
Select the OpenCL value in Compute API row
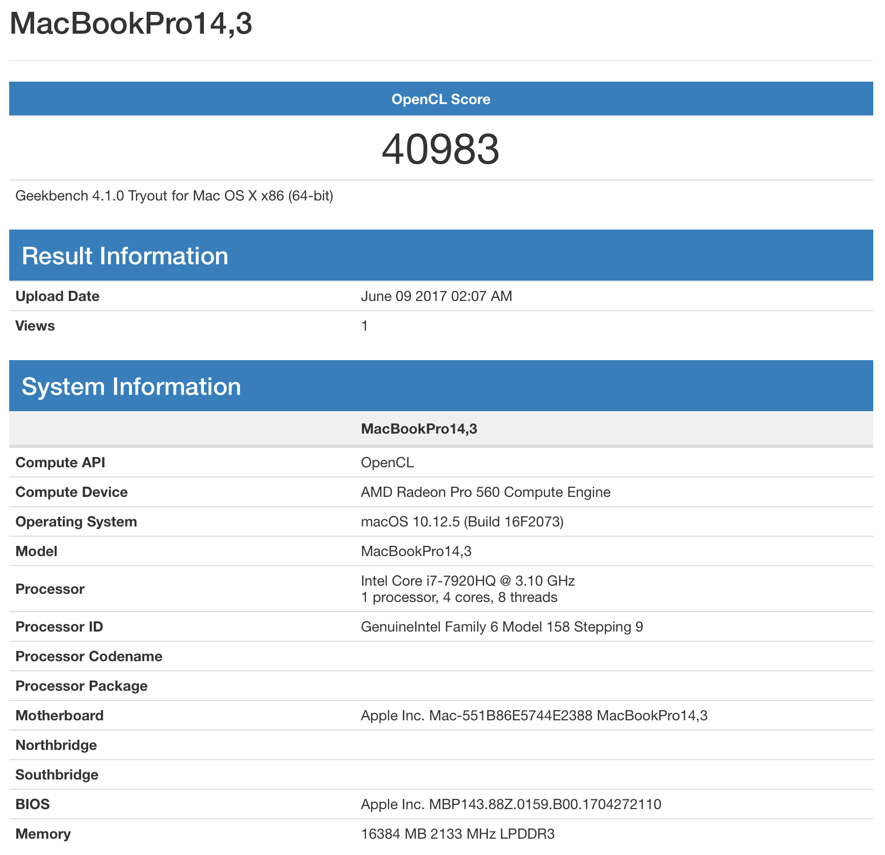387,463
